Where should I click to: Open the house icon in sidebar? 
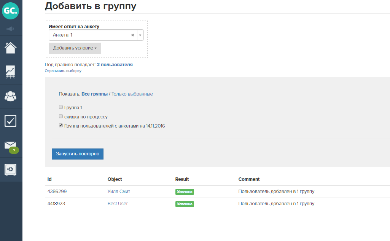click(10, 48)
